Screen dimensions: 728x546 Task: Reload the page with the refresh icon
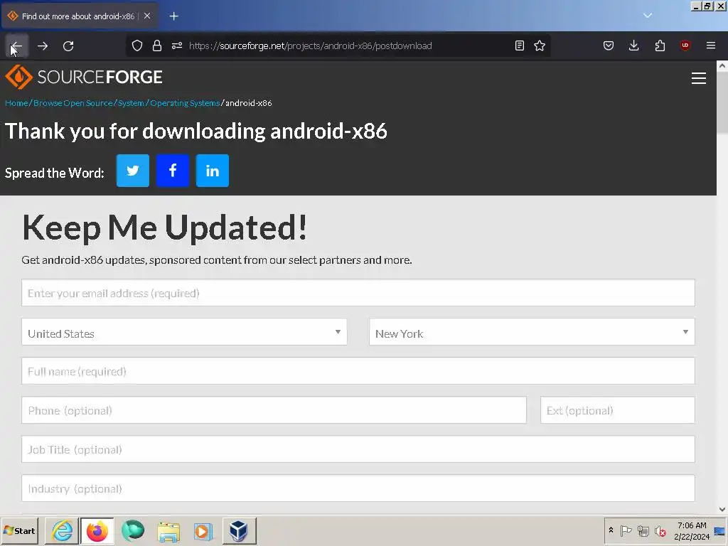pos(69,45)
